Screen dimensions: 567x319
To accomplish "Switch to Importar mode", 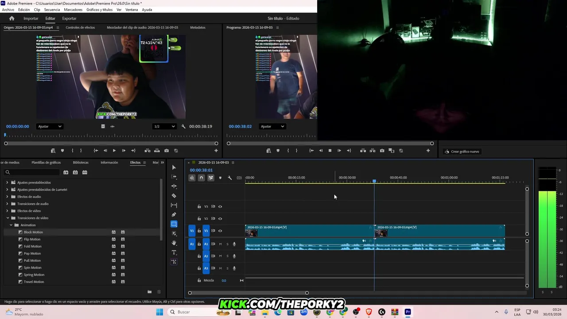I will 31,18.
